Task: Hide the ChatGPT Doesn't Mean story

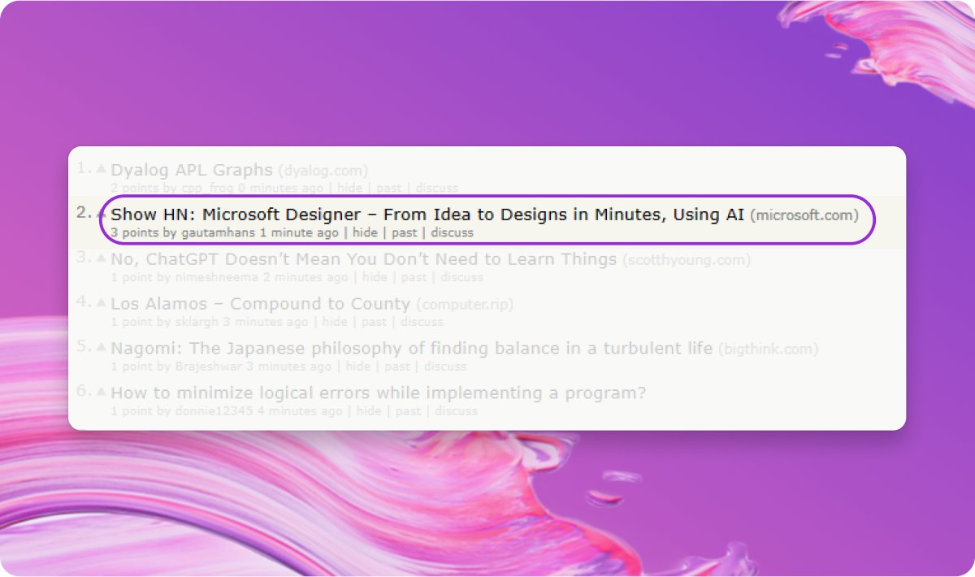Action: tap(375, 277)
